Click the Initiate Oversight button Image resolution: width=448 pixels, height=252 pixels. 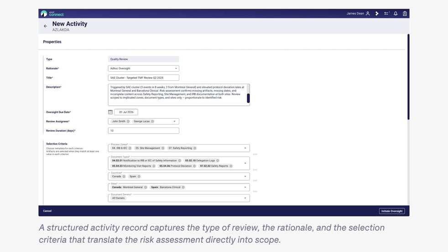click(x=392, y=211)
